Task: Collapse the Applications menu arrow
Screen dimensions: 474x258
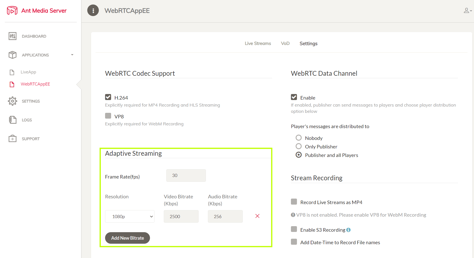Action: pos(72,55)
